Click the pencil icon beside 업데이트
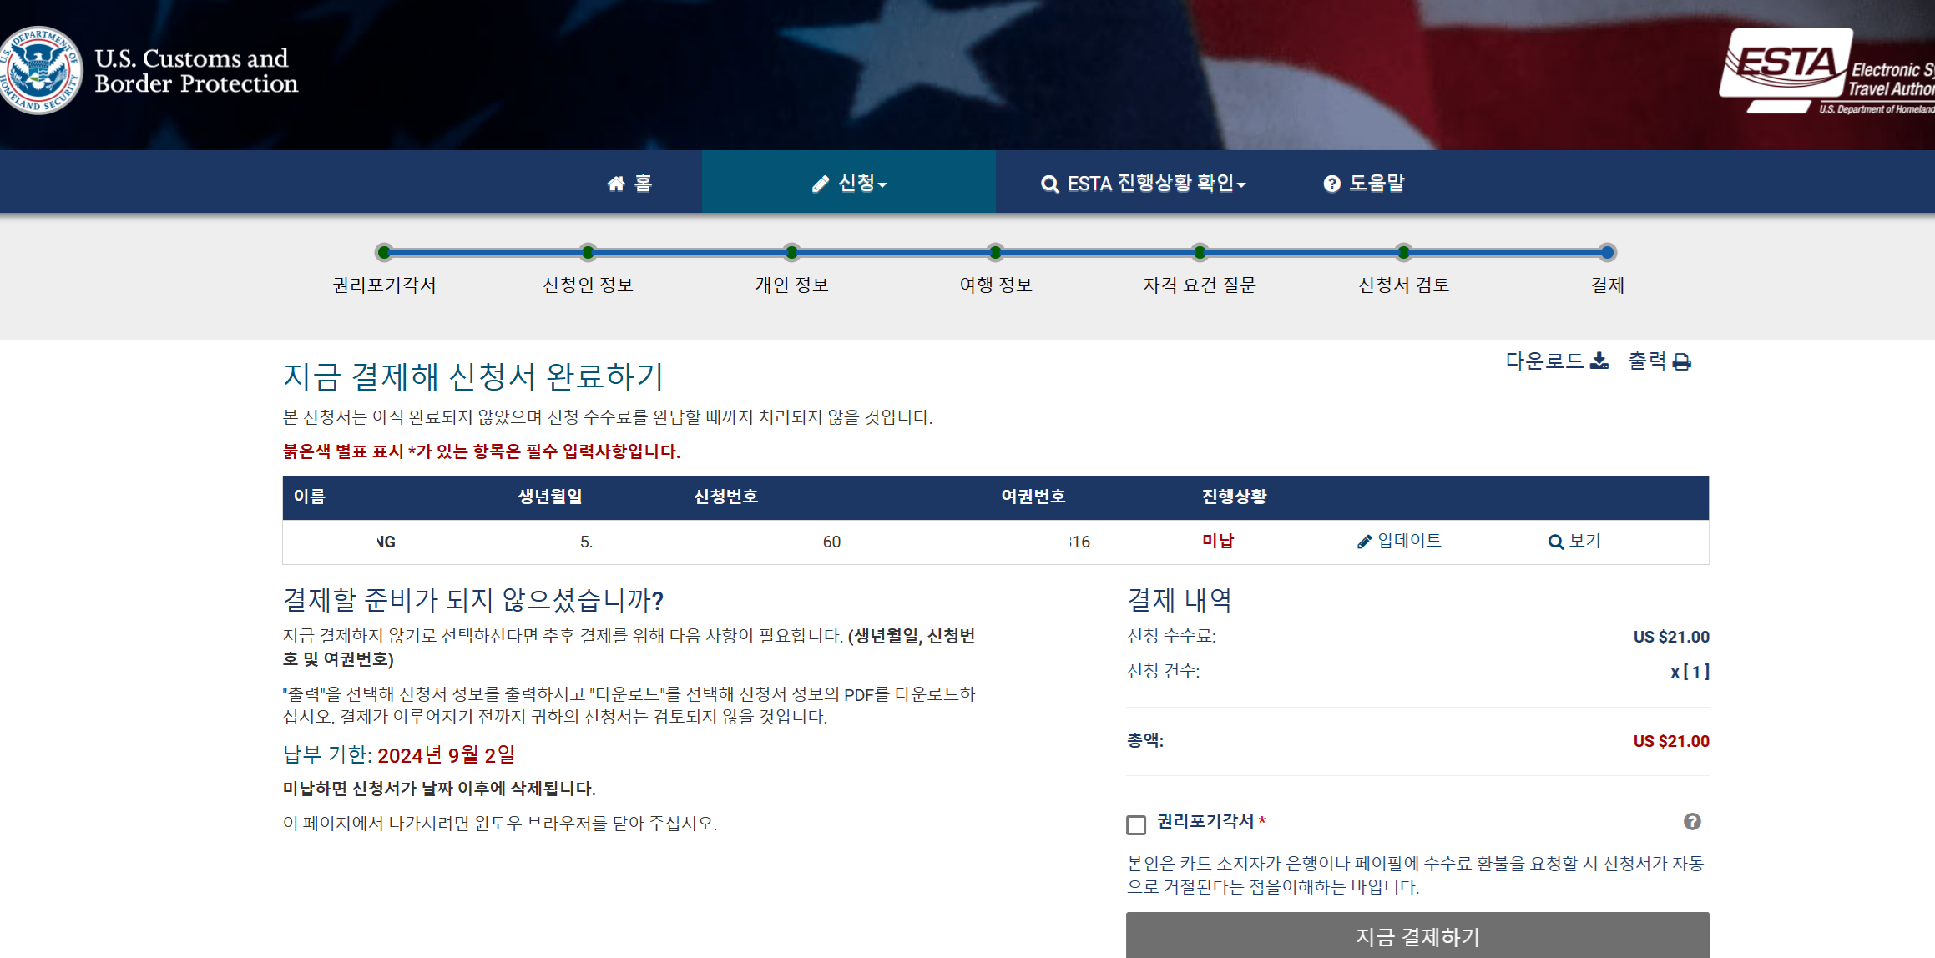1935x958 pixels. coord(1364,542)
